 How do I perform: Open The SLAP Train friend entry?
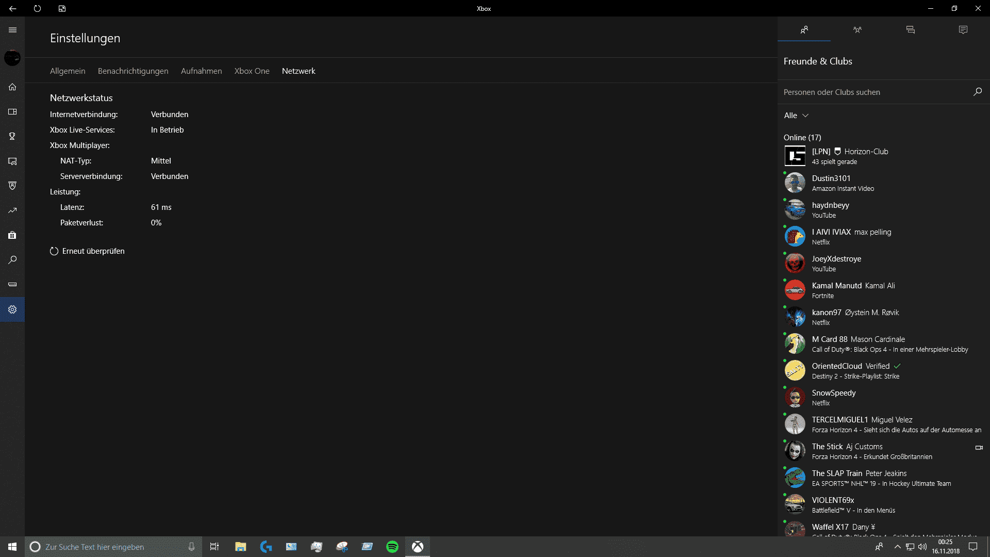884,478
